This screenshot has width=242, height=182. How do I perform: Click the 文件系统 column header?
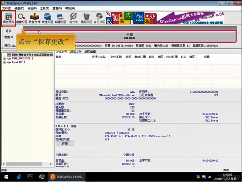coord(116,57)
